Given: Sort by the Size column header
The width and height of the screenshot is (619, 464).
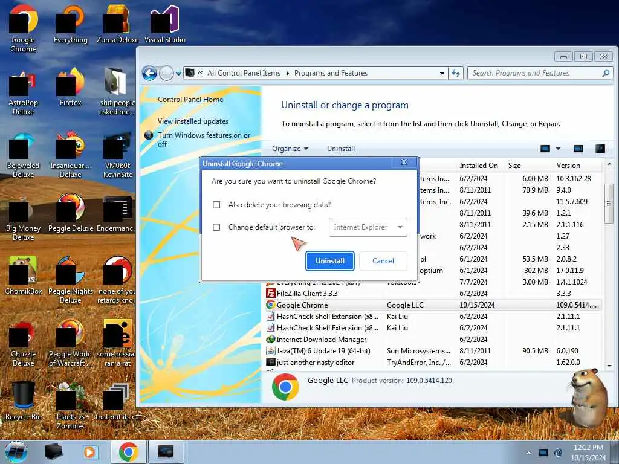Looking at the screenshot, I should click(514, 166).
